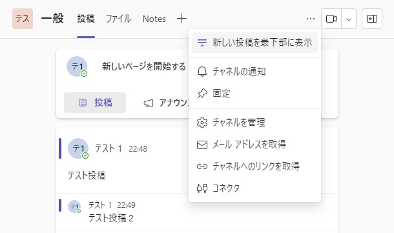
Task: Select the 投稿 tab
Action: [x=86, y=19]
